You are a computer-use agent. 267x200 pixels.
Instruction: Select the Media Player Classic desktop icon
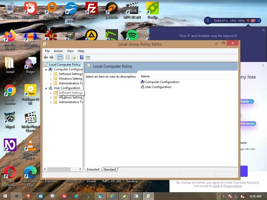(x=30, y=122)
